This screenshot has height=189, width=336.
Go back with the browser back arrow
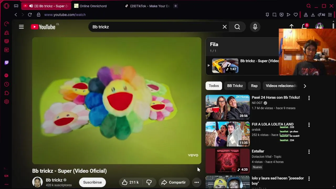[x=16, y=15]
